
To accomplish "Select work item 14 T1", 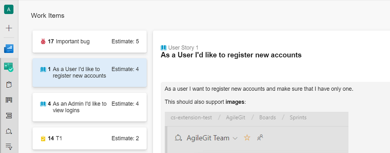I will click(x=89, y=139).
